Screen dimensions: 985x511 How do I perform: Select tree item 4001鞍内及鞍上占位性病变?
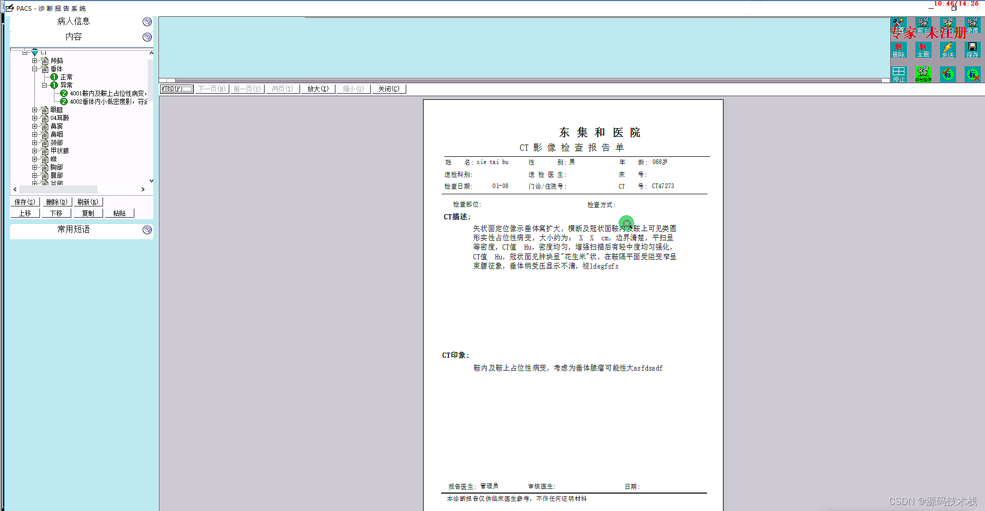[x=108, y=93]
